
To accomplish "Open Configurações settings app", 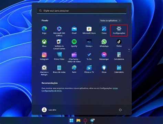I will 119,30.
